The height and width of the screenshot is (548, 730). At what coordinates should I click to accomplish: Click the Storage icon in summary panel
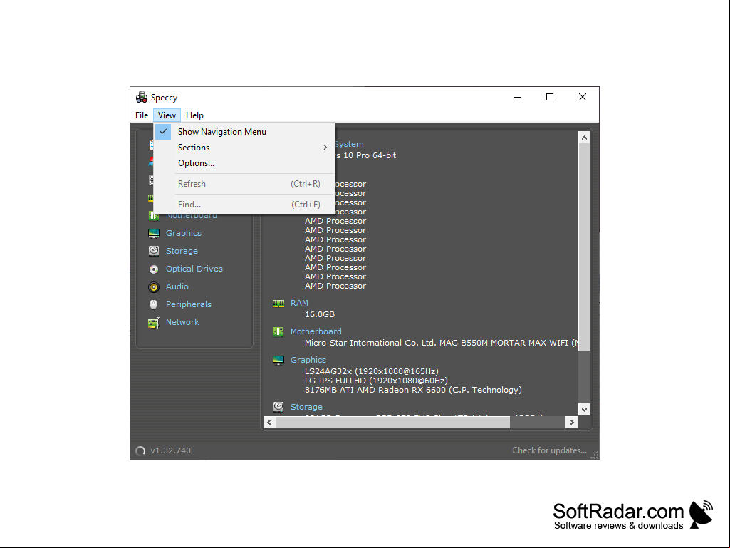278,407
